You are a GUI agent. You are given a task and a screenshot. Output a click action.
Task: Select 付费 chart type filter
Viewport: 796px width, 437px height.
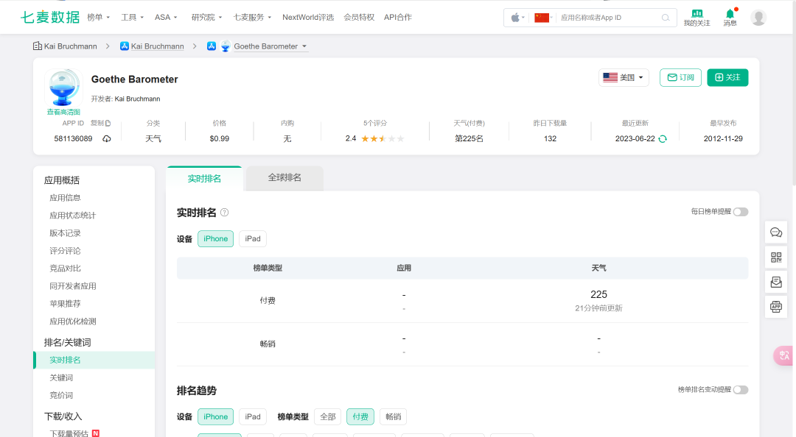[x=360, y=416]
